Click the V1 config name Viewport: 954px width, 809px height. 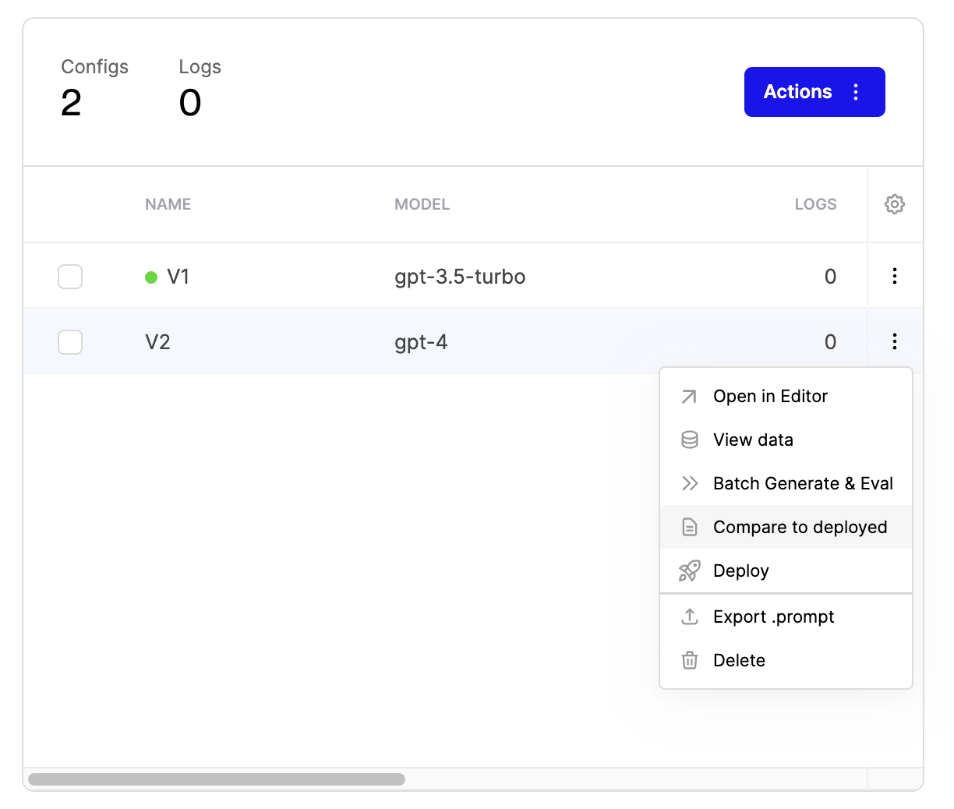(178, 277)
